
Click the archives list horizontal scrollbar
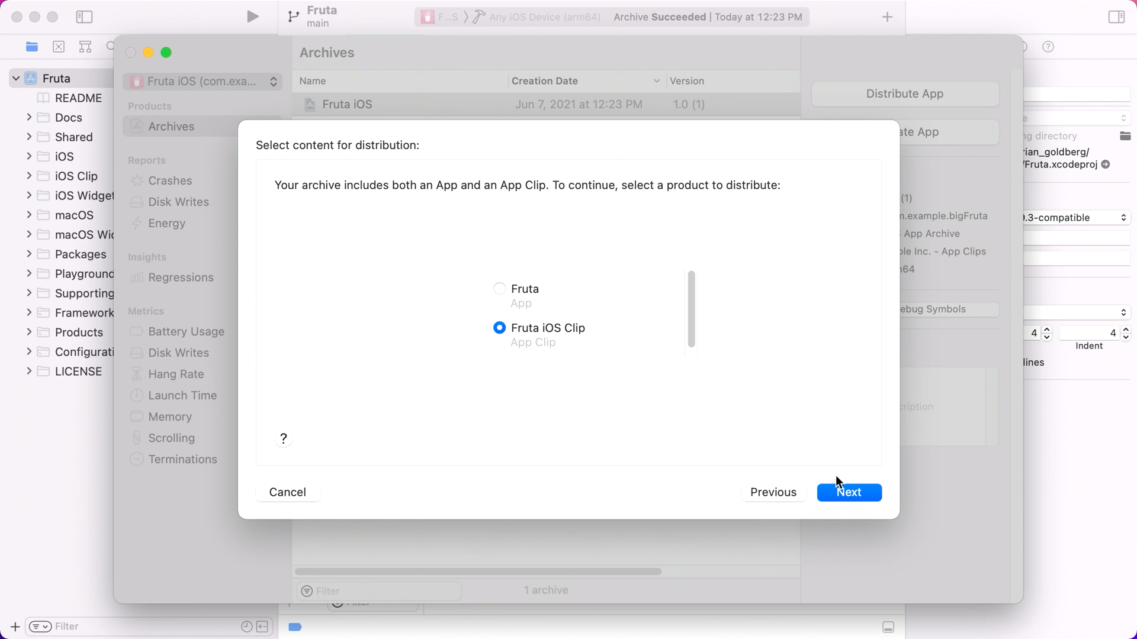(478, 572)
